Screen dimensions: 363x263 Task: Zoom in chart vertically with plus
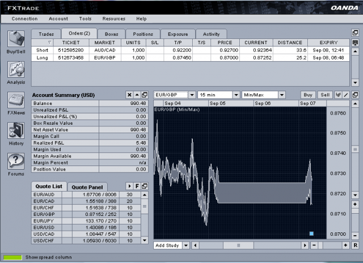pyautogui.click(x=355, y=205)
